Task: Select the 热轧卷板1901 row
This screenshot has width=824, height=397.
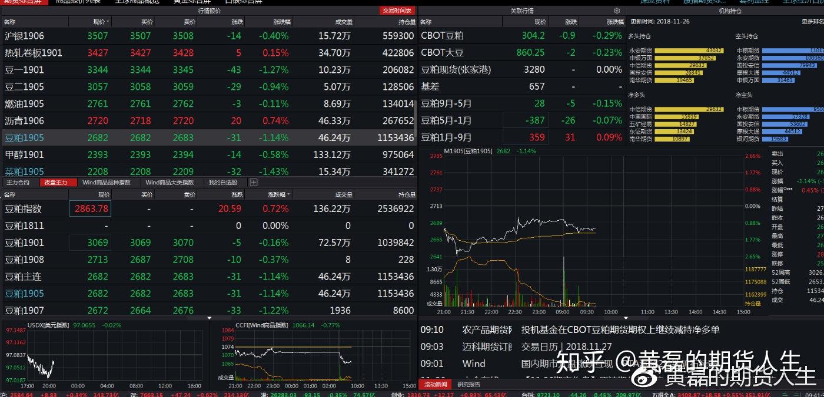Action: tap(208, 53)
